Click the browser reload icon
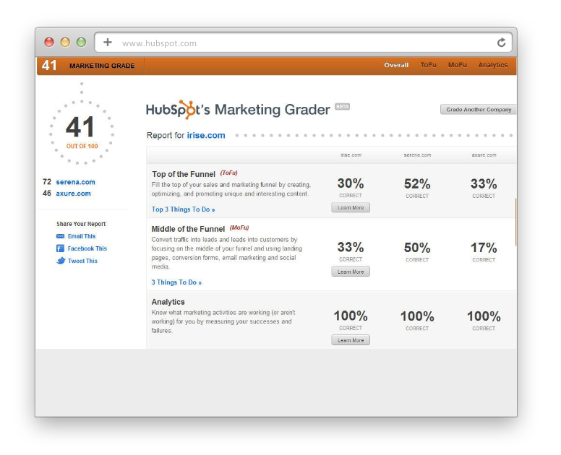Screen dimensions: 561x455 click(x=501, y=43)
